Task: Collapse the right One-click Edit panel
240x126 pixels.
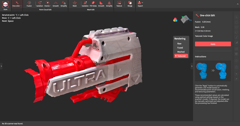Action: pyautogui.click(x=192, y=66)
